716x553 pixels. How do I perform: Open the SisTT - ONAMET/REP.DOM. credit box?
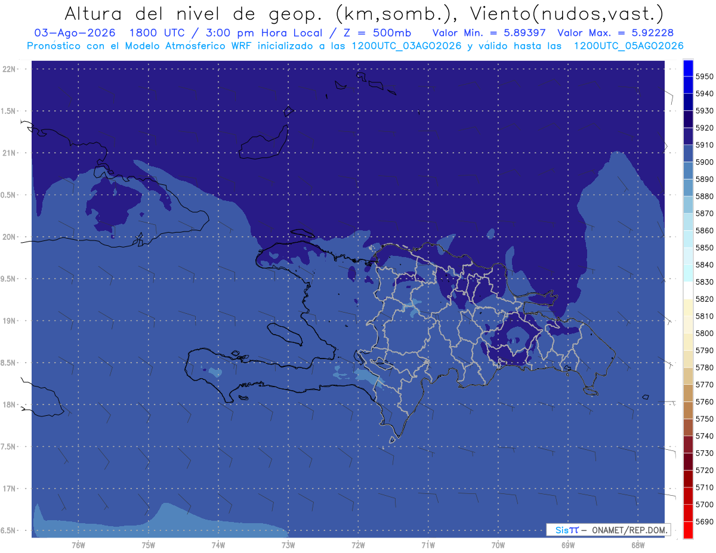[x=609, y=530]
